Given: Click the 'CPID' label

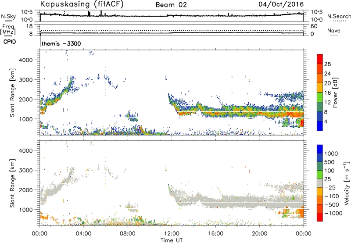Looking at the screenshot, I should click(10, 42).
